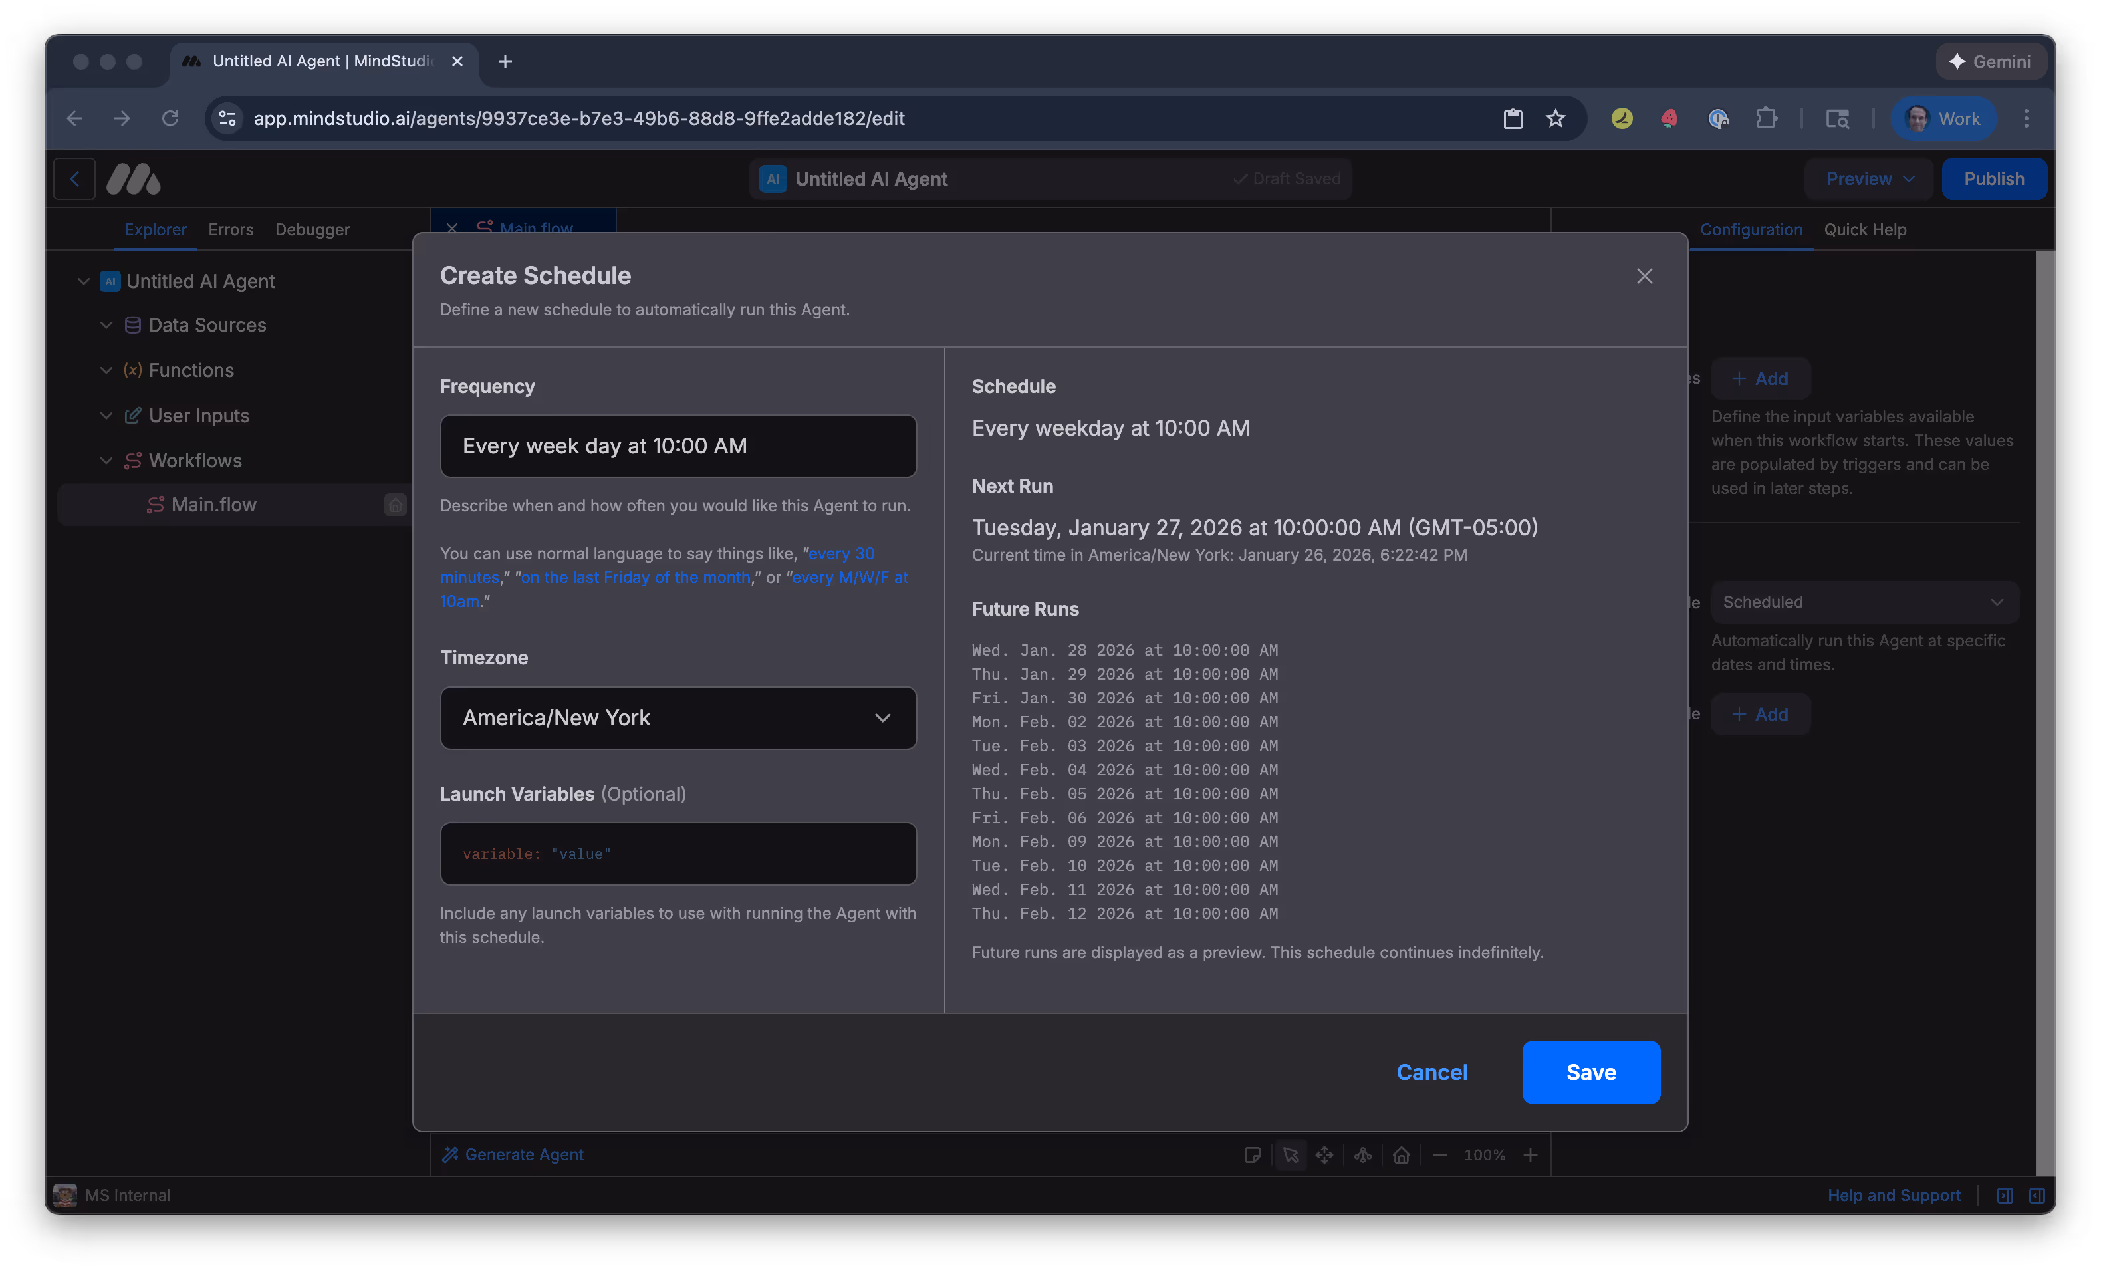Click the zoom out minus control
The width and height of the screenshot is (2101, 1270).
point(1441,1156)
